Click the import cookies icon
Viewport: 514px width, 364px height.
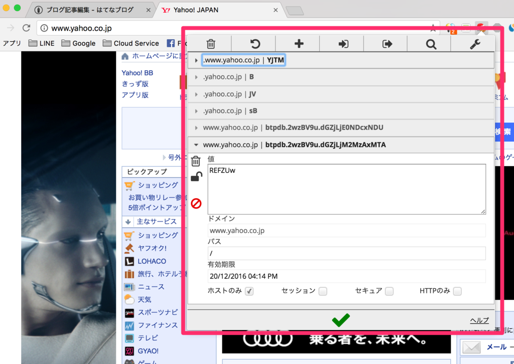pyautogui.click(x=343, y=44)
